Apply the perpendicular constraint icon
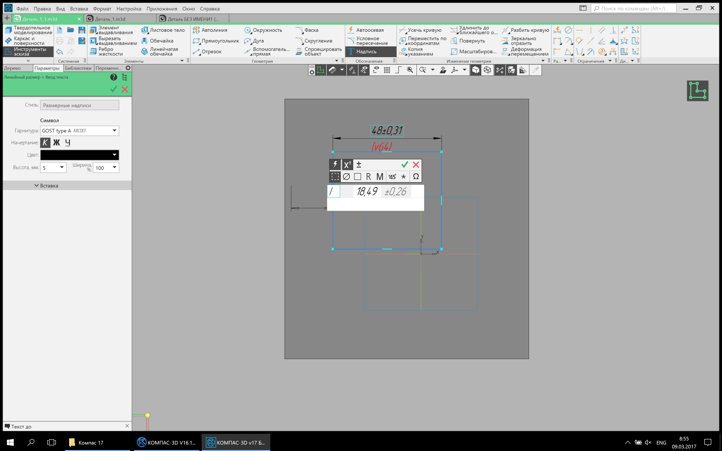 (613, 30)
